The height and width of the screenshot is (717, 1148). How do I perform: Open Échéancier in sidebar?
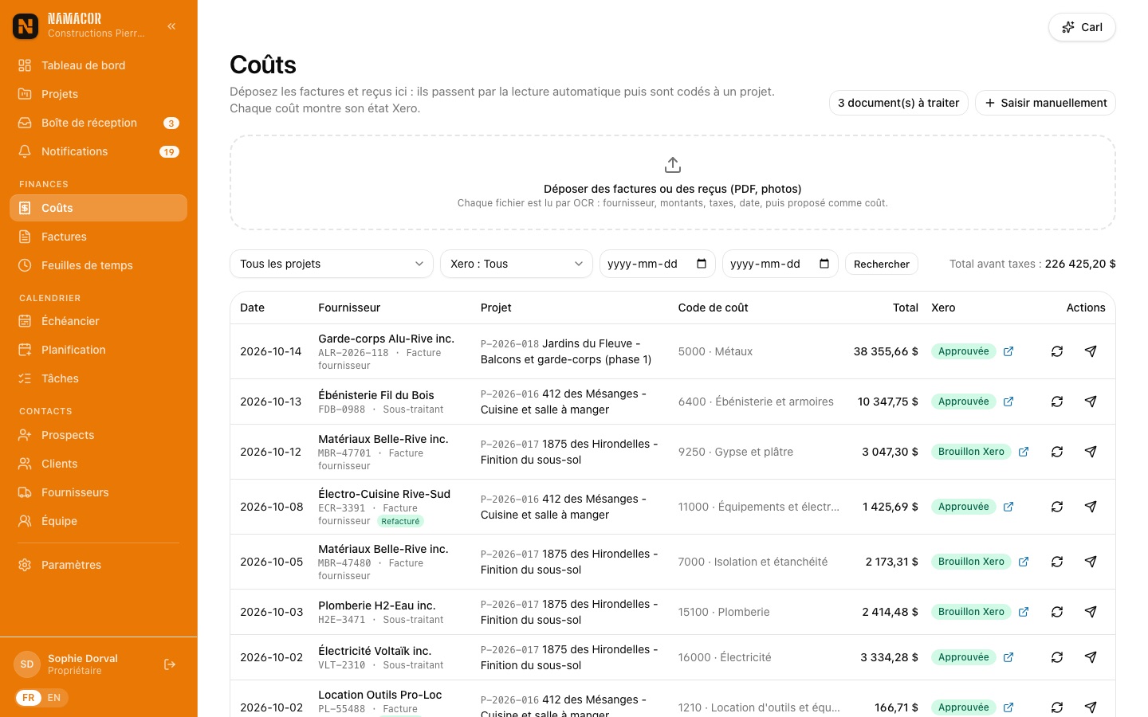point(98,321)
